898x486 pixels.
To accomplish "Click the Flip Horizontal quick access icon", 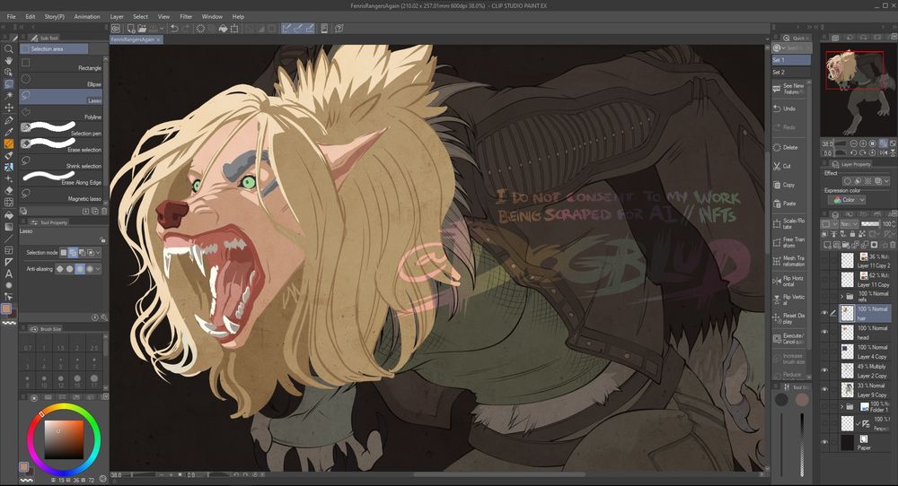I will point(778,279).
